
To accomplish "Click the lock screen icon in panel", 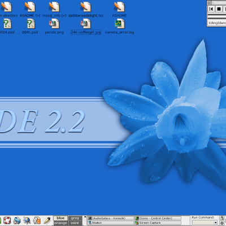I will click(x=222, y=218).
